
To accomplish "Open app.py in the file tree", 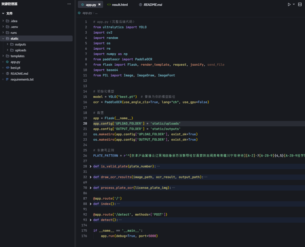I will (x=15, y=62).
